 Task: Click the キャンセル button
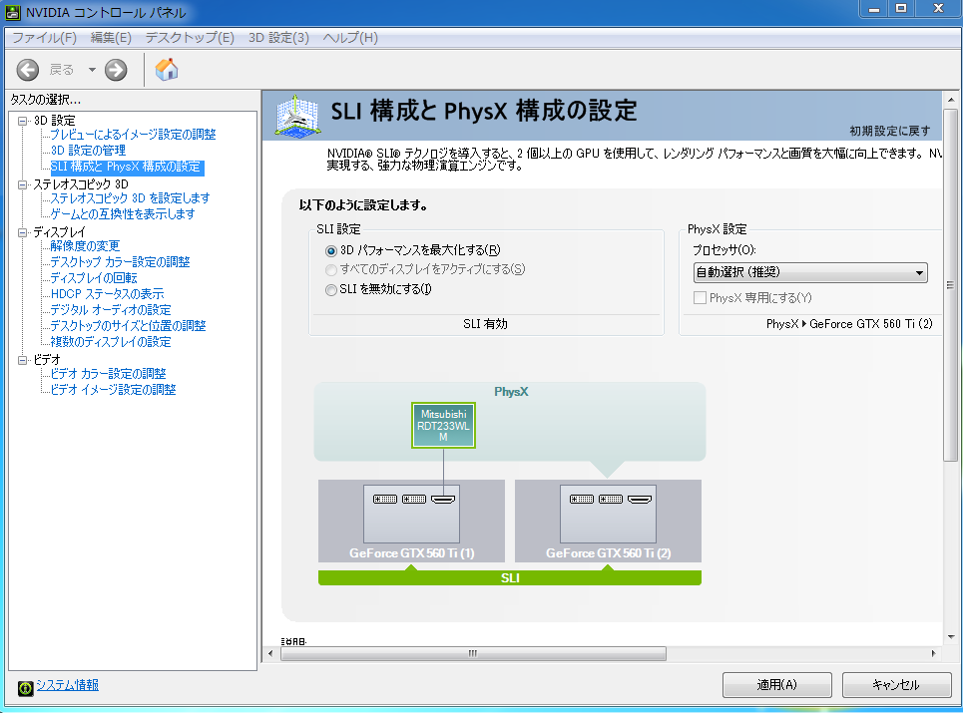[x=896, y=685]
